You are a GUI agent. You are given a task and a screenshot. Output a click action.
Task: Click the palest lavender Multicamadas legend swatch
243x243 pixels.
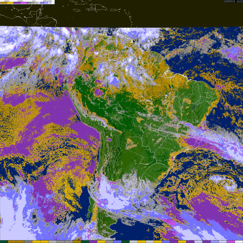(49, 3)
